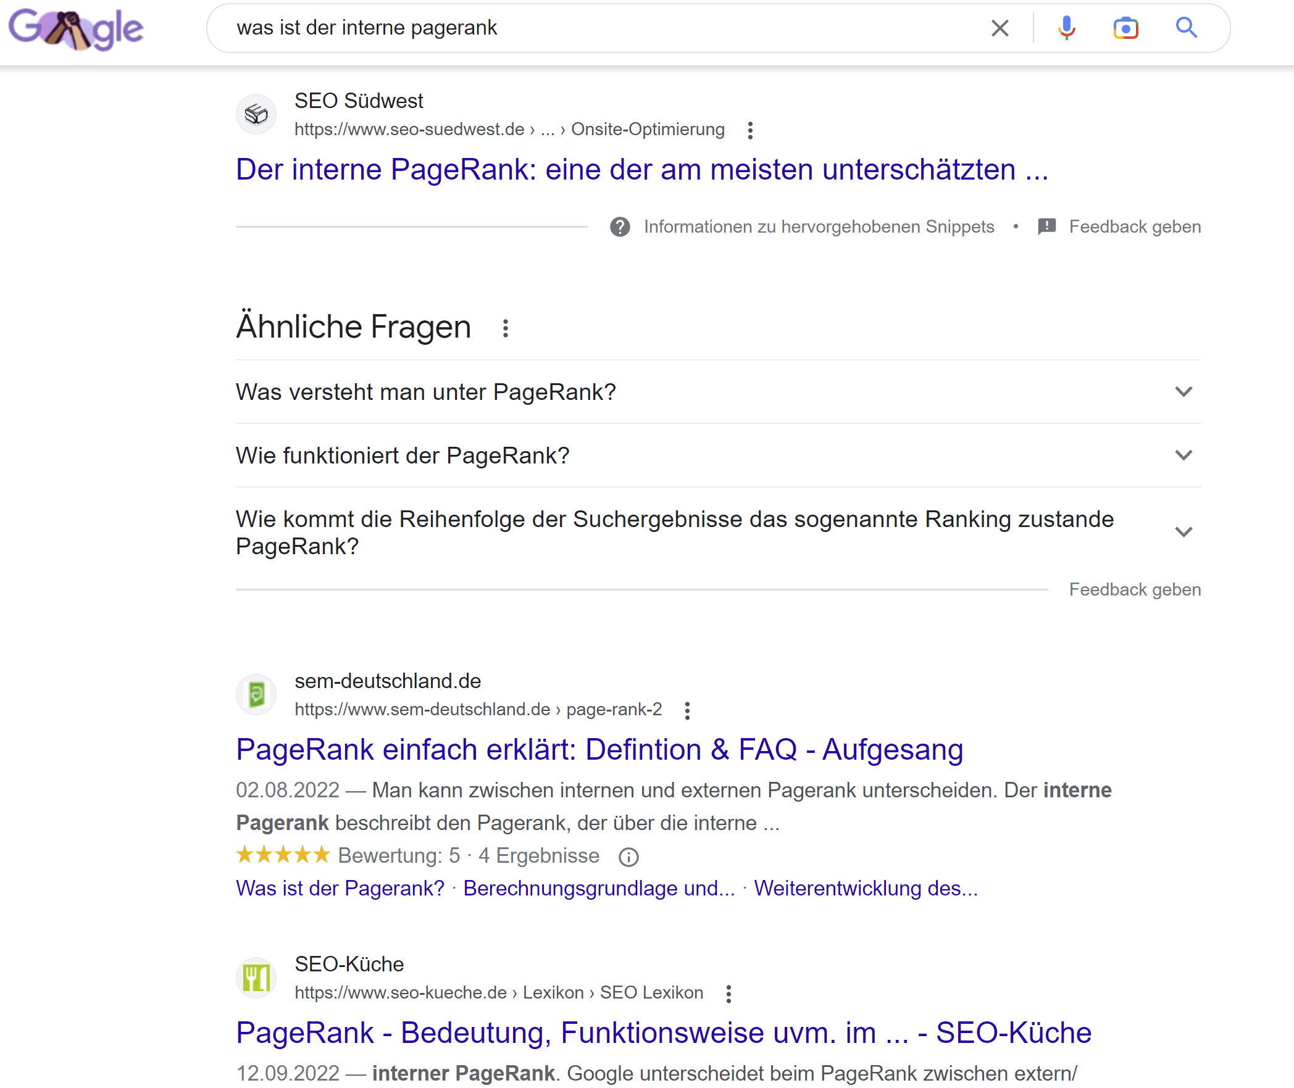The height and width of the screenshot is (1088, 1294).
Task: Click the SEO Südwest site favicon
Action: 256,114
